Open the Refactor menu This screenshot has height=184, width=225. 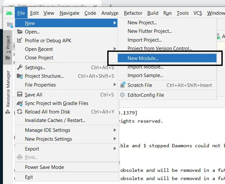click(133, 13)
